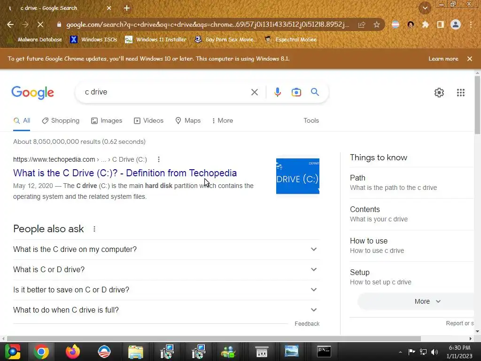Go to Google homepage via logo

coord(32,93)
